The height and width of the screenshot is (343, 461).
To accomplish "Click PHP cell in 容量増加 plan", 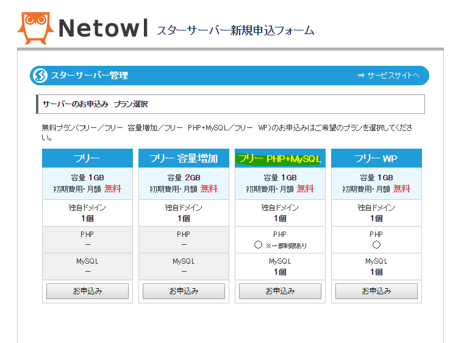I will (184, 239).
